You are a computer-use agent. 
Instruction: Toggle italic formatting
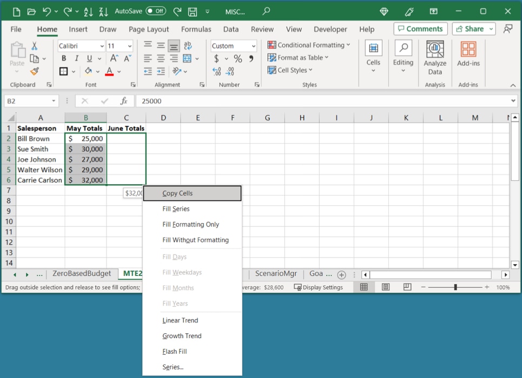pos(76,58)
